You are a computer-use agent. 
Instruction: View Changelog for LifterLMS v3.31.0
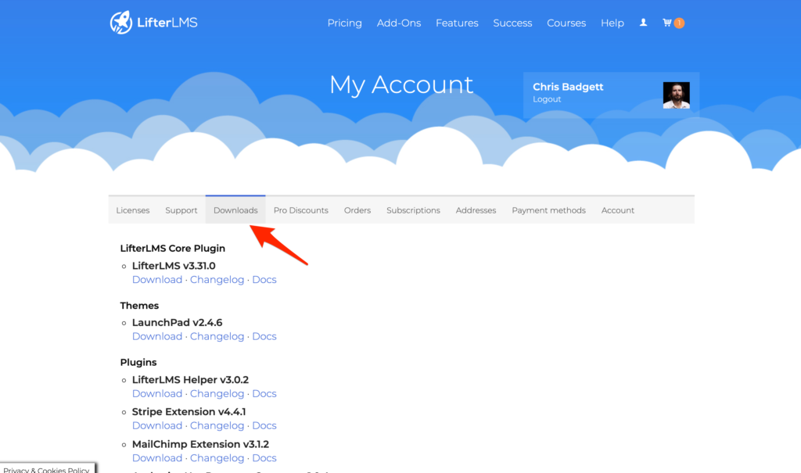coord(217,279)
